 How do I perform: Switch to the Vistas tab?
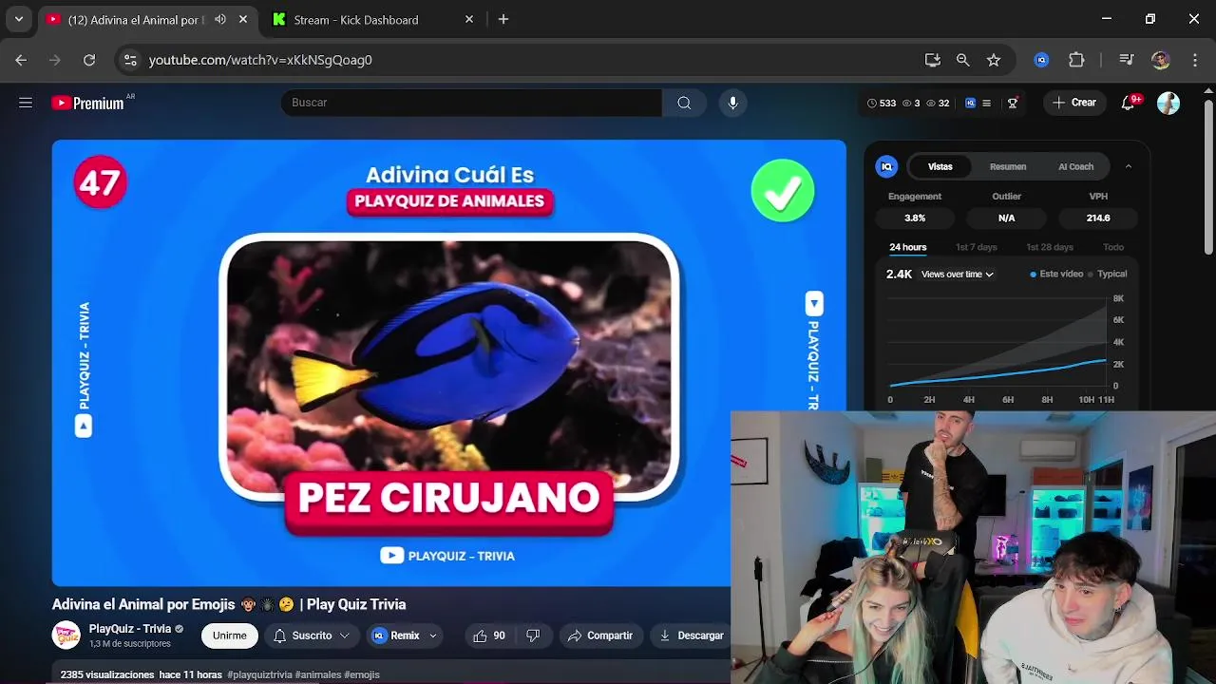(x=940, y=166)
